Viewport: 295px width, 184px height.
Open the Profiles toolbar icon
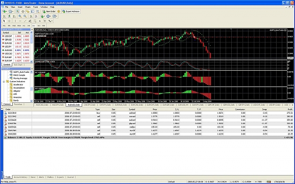(x=11, y=11)
